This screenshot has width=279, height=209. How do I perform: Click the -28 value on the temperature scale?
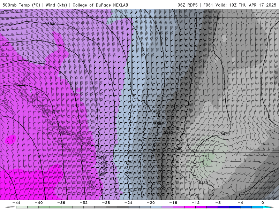click(106, 203)
